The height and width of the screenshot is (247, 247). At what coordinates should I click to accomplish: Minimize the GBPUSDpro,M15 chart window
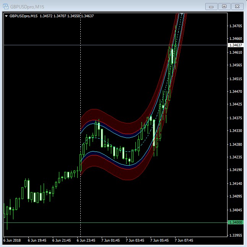pyautogui.click(x=211, y=7)
